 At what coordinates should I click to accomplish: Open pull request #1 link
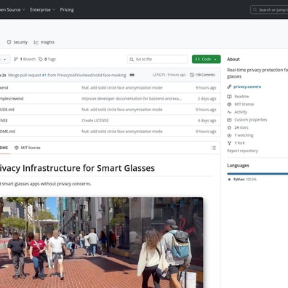pos(44,75)
